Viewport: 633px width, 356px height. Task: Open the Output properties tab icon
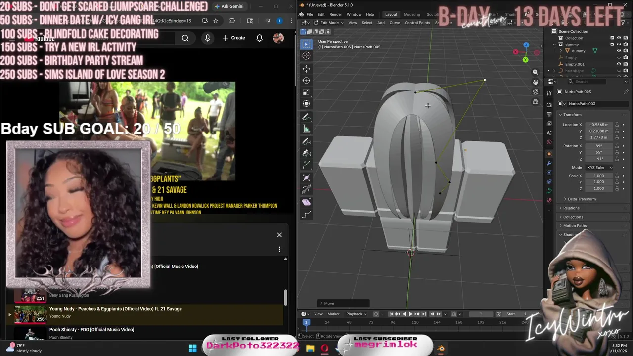point(549,114)
